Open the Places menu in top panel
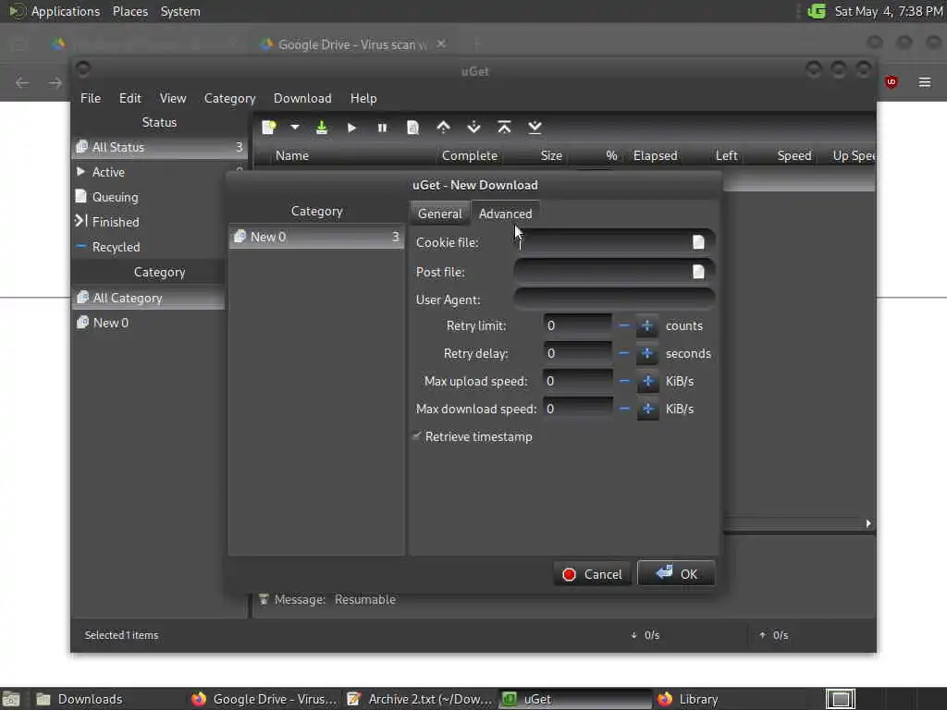947x710 pixels. (129, 11)
